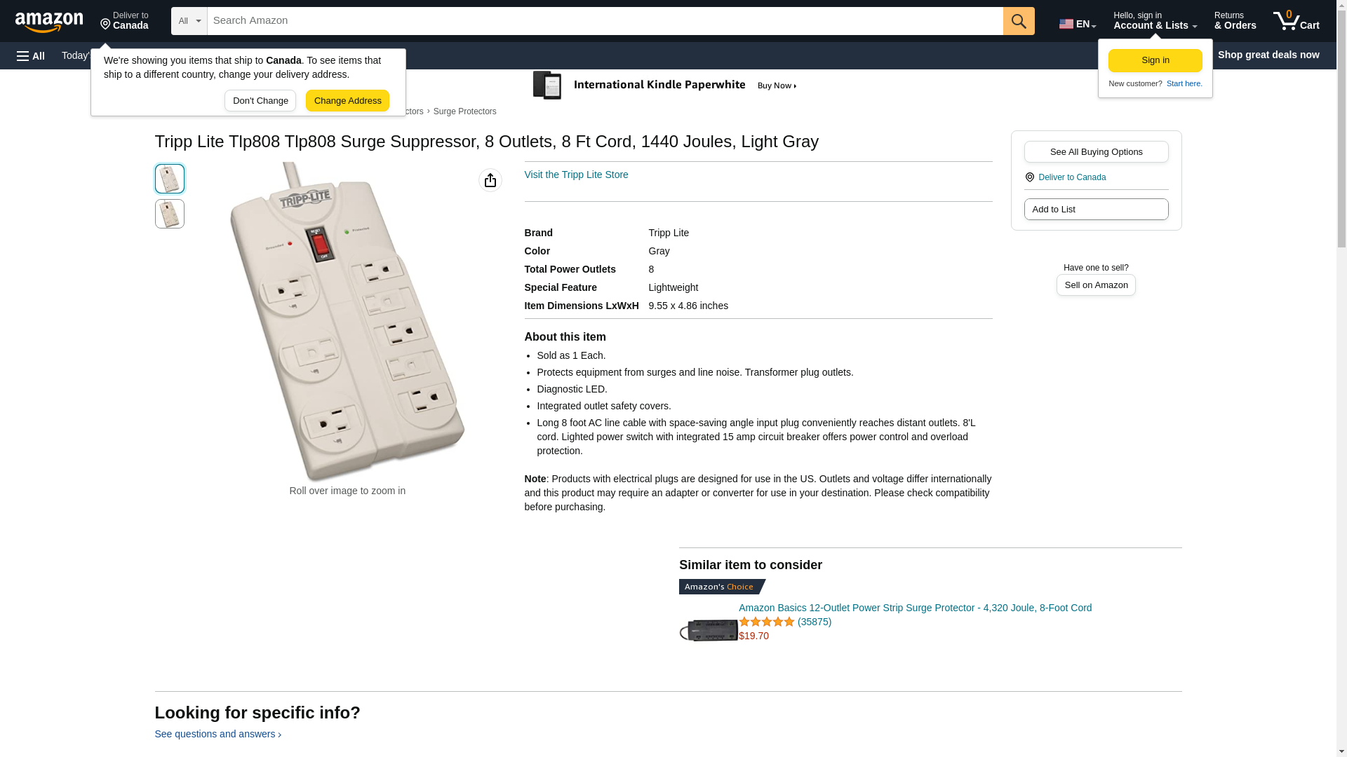Select the second product image thumbnail
The height and width of the screenshot is (757, 1347).
(x=170, y=214)
